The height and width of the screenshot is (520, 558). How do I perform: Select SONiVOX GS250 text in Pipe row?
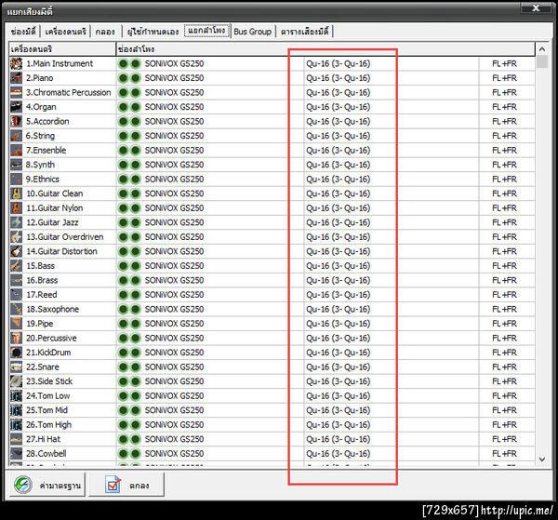pyautogui.click(x=174, y=324)
